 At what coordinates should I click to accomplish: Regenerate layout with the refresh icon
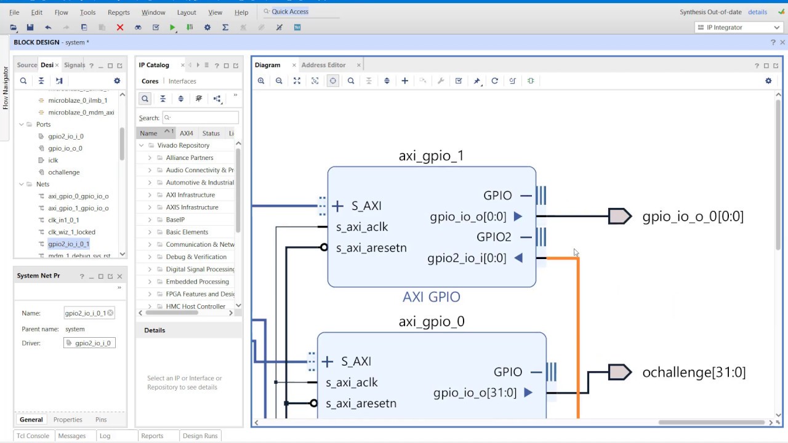click(494, 81)
